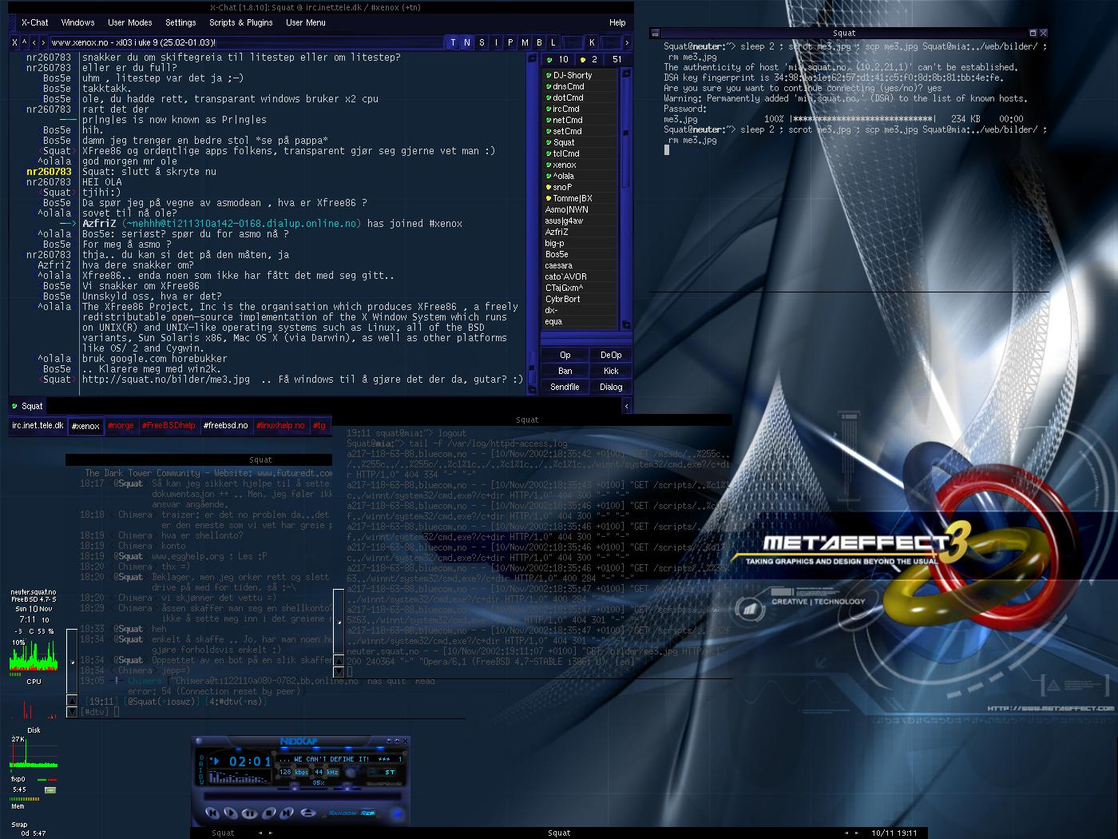Screen dimensions: 1118x839
Task: Click the X-Chat message input box
Action: 333,406
